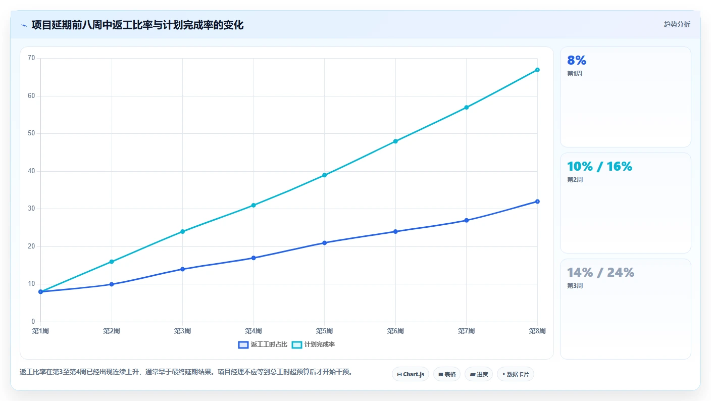Select the Chart.js chip

coord(410,374)
